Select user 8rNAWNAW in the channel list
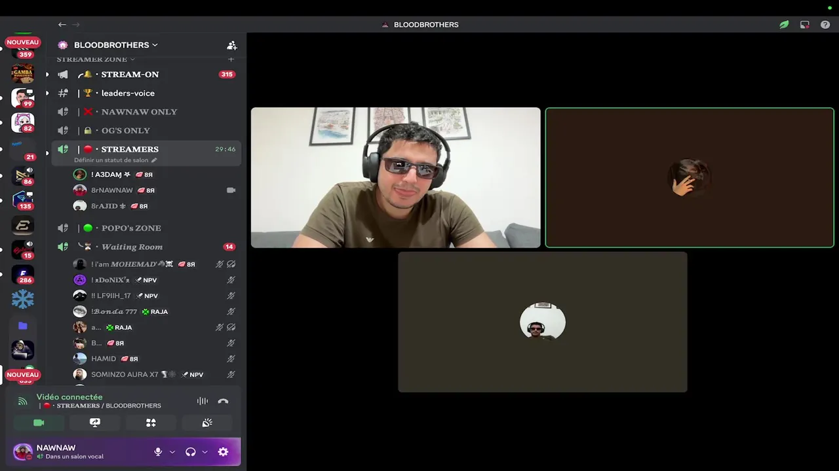Screen dimensions: 839x471 [155, 190]
